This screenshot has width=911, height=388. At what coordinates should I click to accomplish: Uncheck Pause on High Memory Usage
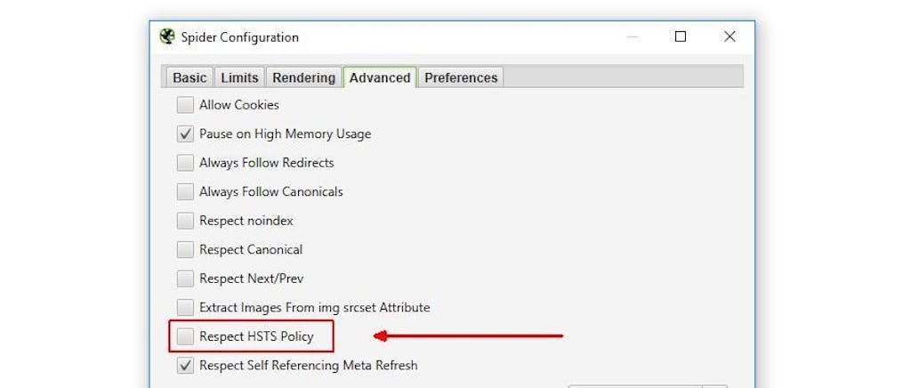[185, 134]
